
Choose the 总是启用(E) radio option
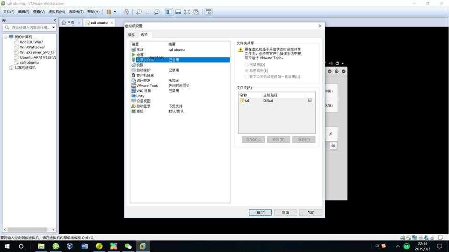point(246,70)
